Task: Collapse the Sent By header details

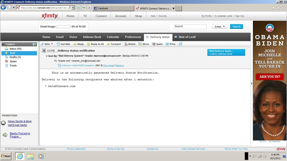Action: 47,56
